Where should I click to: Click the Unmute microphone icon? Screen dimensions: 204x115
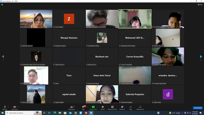pyautogui.click(x=5, y=107)
